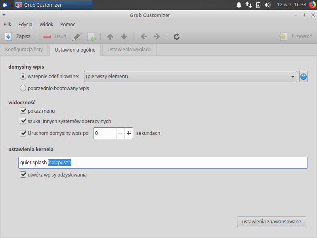Disable 'utwórz wpisy odzyskiwania' checkbox
The width and height of the screenshot is (317, 238).
tap(23, 175)
